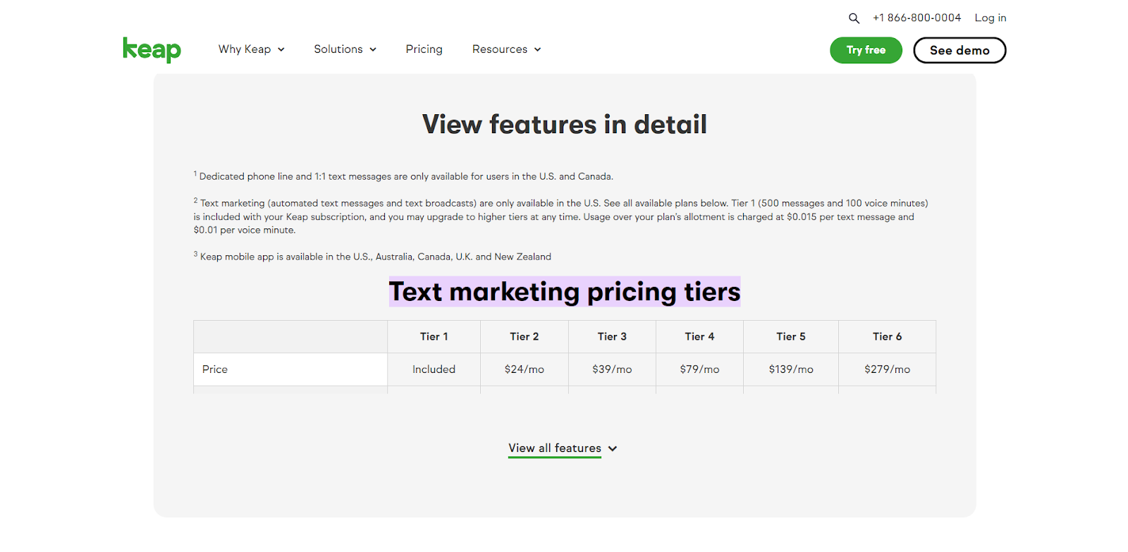Click the $279/mo price cell

click(888, 369)
